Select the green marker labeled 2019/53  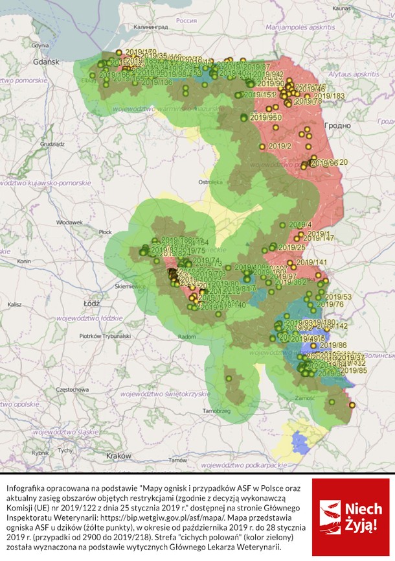321,292
